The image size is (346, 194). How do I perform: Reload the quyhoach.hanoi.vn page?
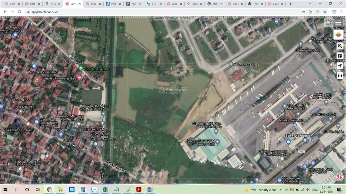tap(19, 11)
